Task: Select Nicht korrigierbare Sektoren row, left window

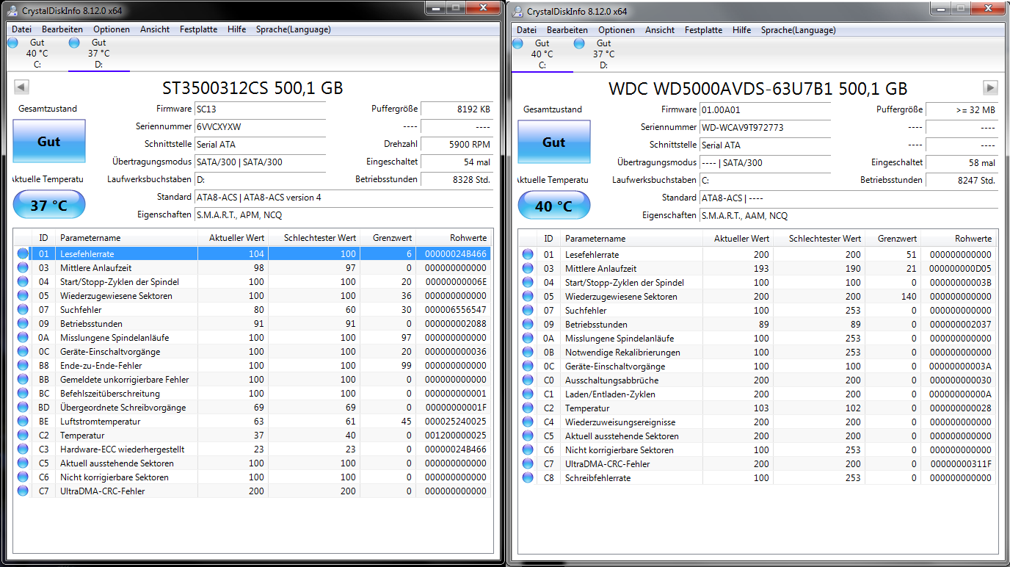Action: 252,477
